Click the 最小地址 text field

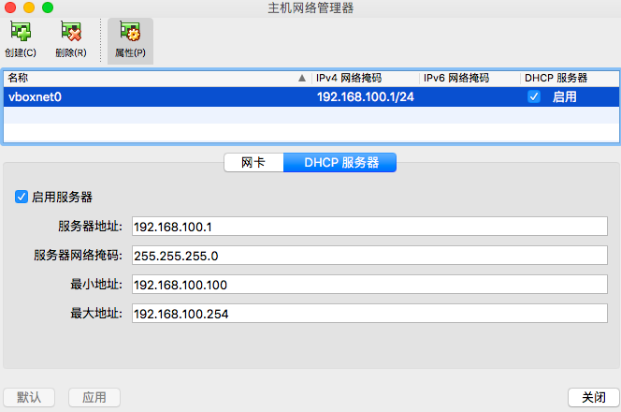pos(370,285)
